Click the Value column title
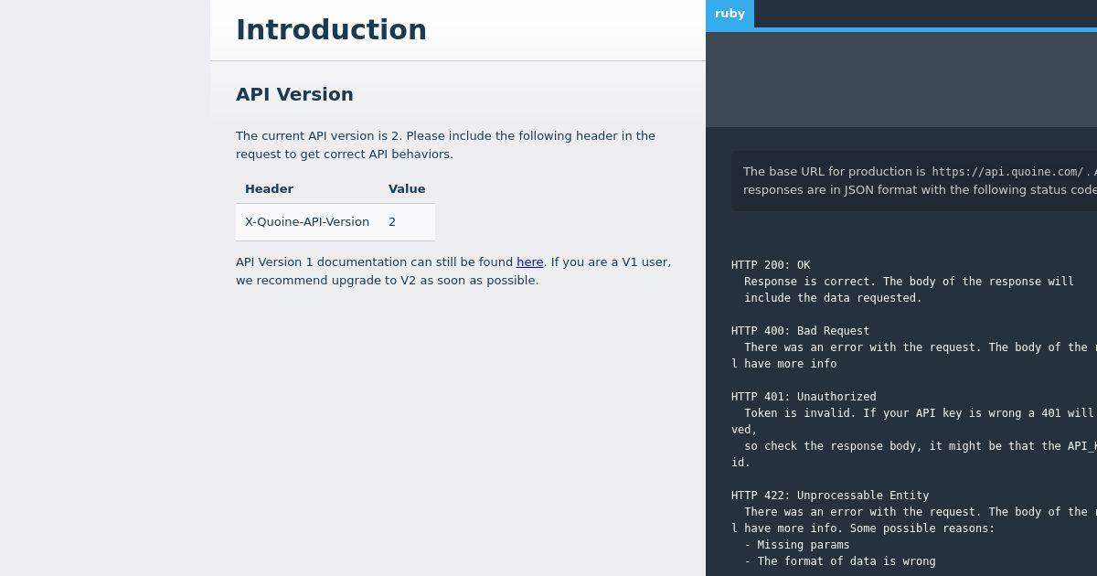 tap(407, 189)
